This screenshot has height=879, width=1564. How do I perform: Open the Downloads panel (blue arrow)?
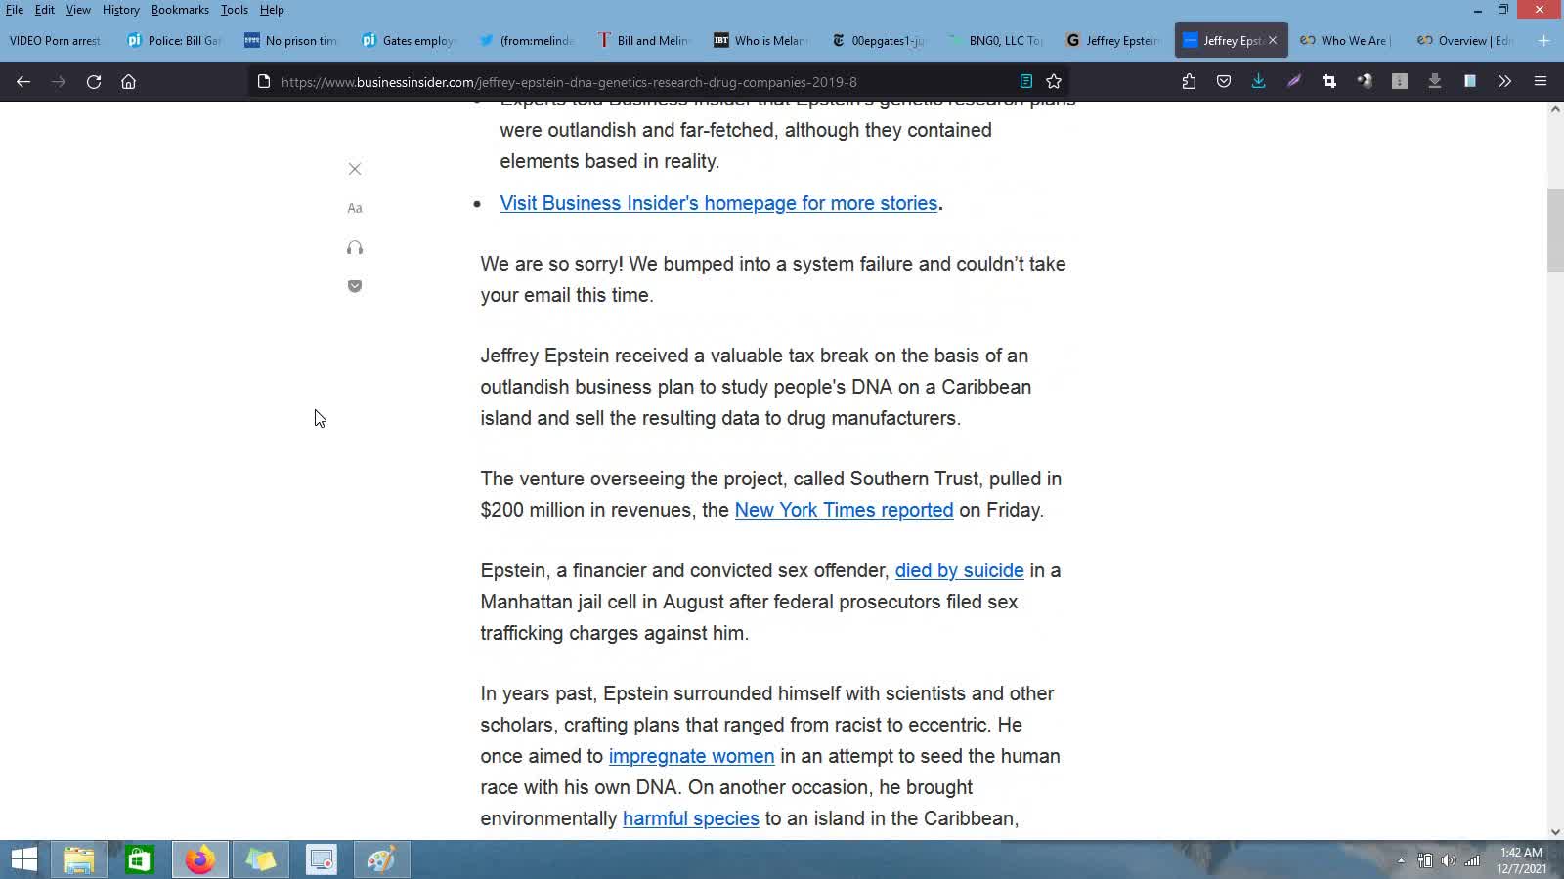pyautogui.click(x=1259, y=82)
